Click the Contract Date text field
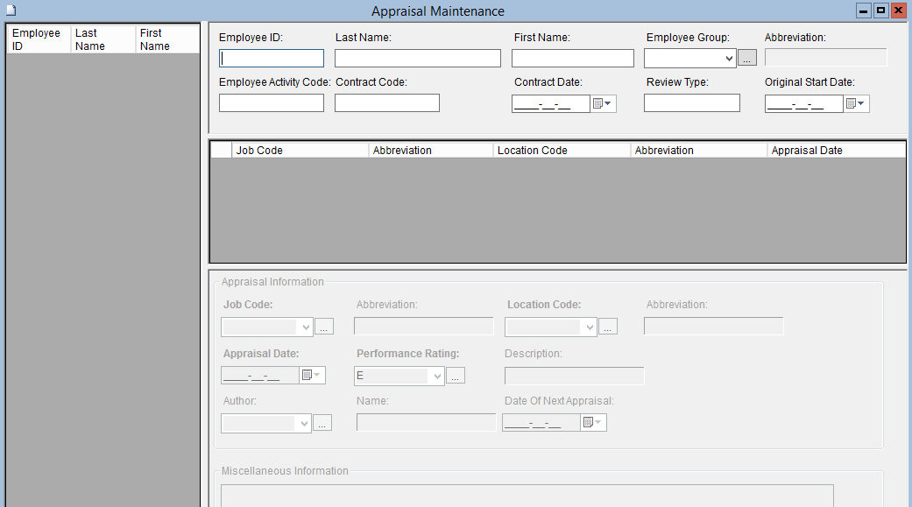Image resolution: width=912 pixels, height=507 pixels. click(551, 103)
